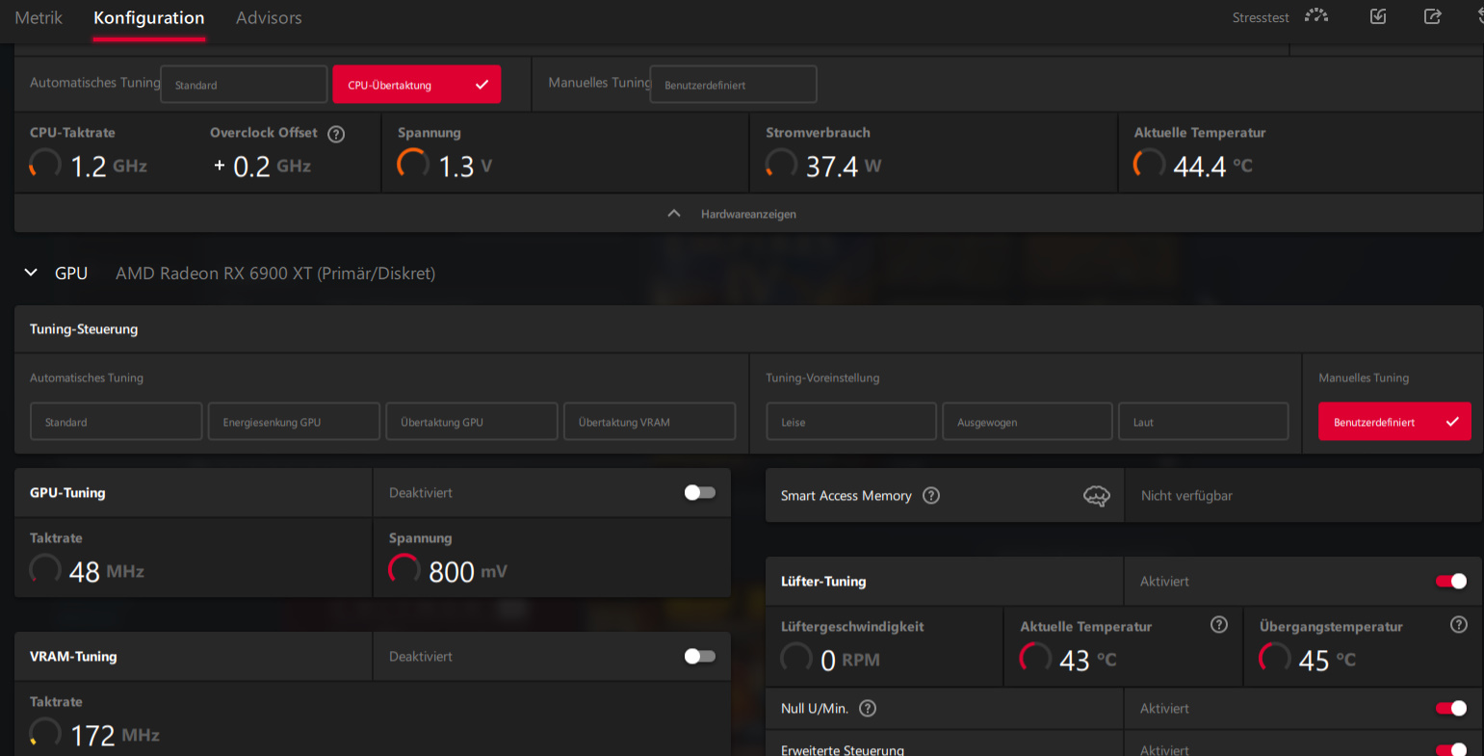This screenshot has height=756, width=1484.
Task: Click the fan temperature 43 °C value
Action: tap(1088, 661)
